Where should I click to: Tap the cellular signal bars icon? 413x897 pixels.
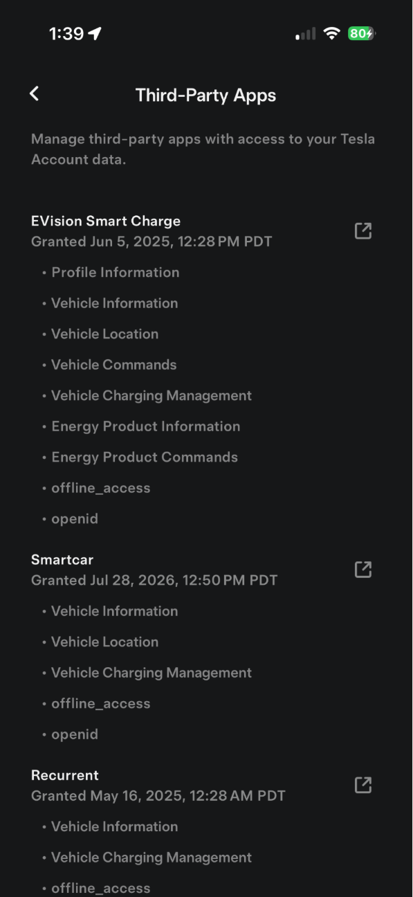[306, 34]
